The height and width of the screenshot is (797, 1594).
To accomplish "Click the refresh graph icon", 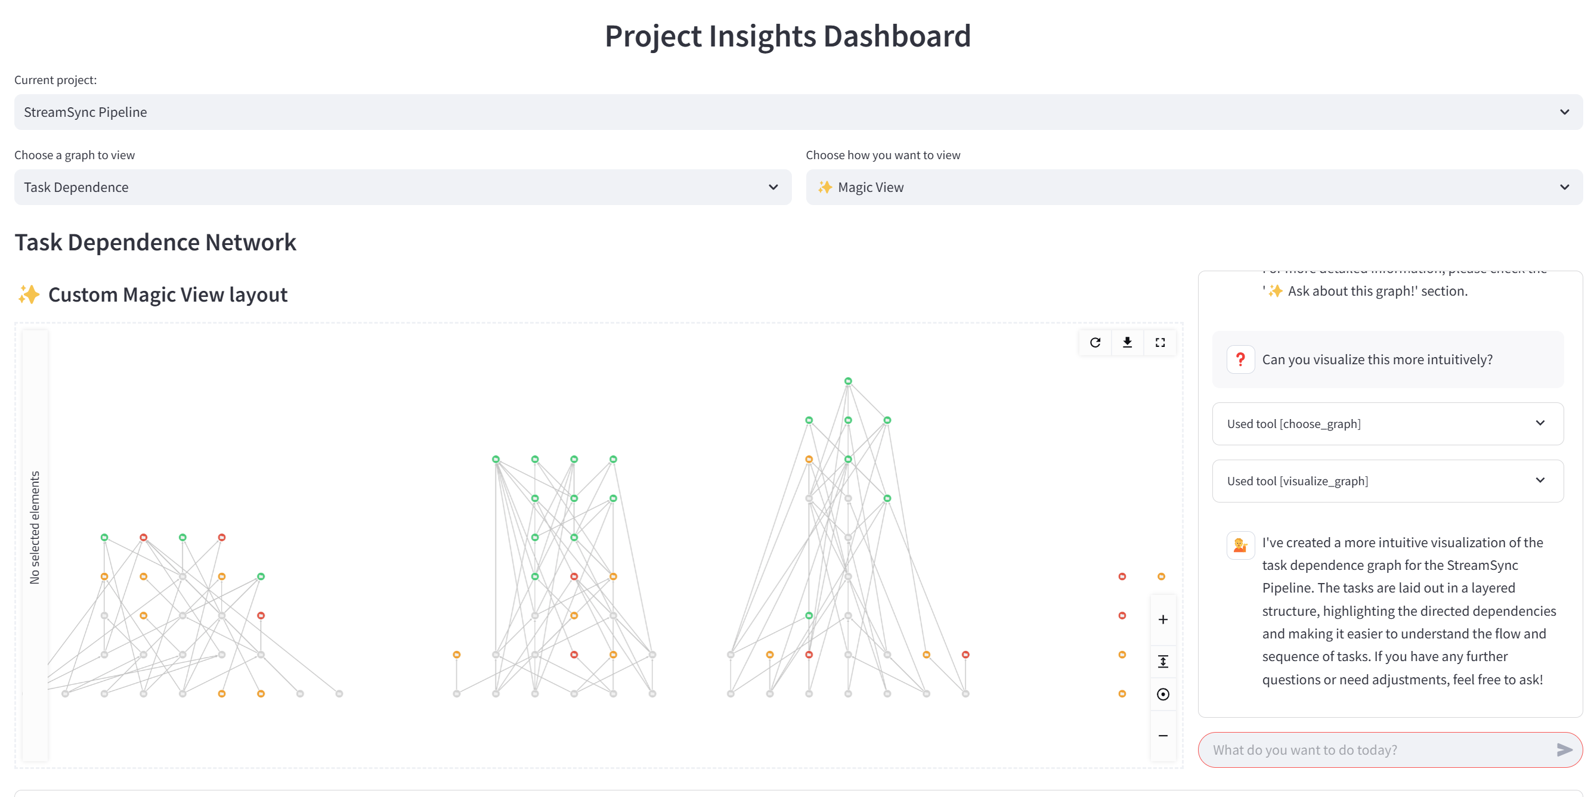I will point(1095,342).
